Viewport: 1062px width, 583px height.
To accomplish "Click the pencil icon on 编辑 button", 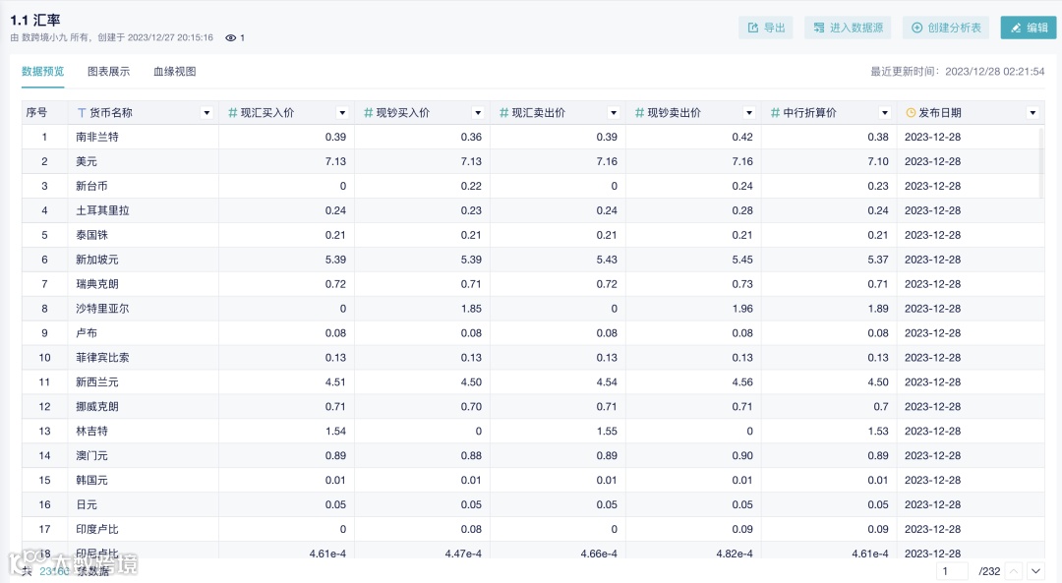I will (1014, 28).
